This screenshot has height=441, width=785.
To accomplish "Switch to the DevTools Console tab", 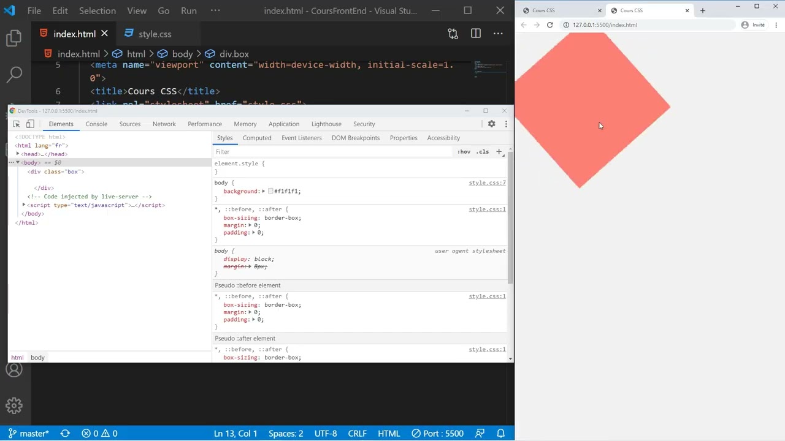I will pyautogui.click(x=96, y=124).
